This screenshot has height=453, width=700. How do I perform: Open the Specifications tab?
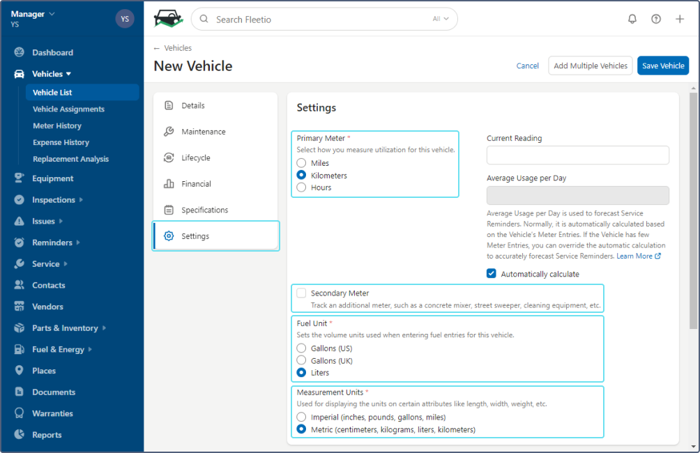[x=204, y=210]
